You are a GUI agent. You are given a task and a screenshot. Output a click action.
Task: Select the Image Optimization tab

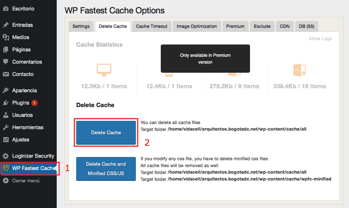pyautogui.click(x=197, y=26)
